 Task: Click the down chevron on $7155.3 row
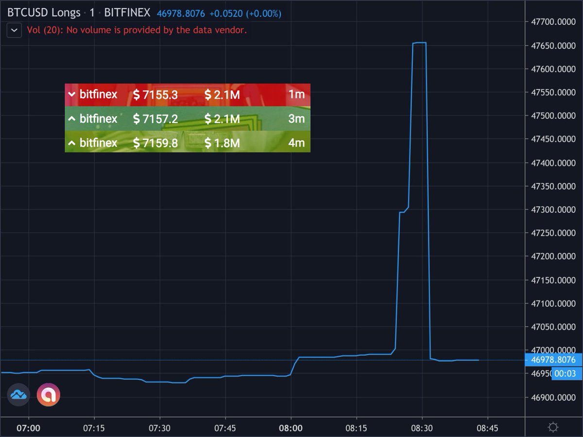72,94
